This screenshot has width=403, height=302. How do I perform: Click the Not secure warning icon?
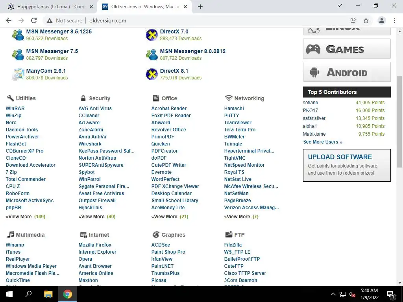pos(50,20)
